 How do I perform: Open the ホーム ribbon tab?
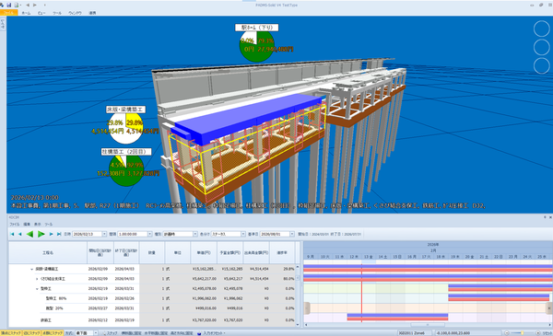26,13
